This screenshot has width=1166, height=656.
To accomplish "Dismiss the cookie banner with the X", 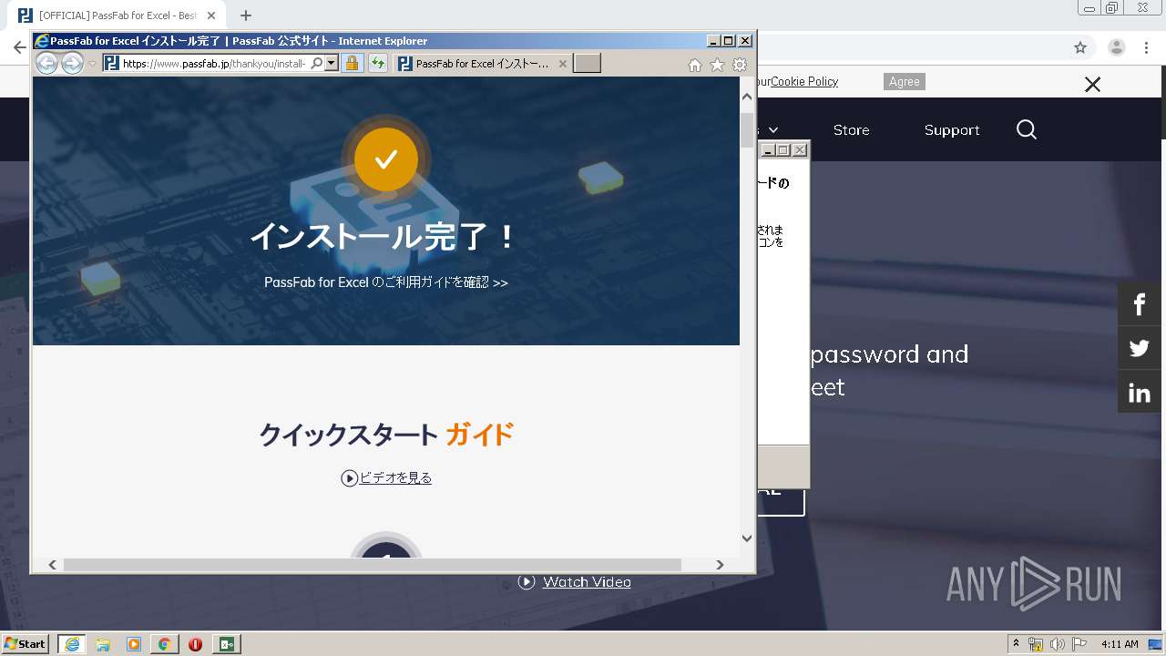I will 1092,85.
